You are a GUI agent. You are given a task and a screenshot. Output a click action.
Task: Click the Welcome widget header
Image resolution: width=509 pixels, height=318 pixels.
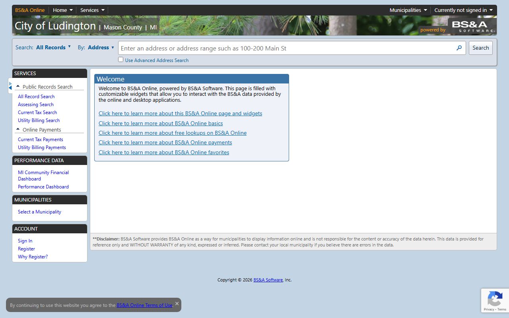[x=192, y=79]
